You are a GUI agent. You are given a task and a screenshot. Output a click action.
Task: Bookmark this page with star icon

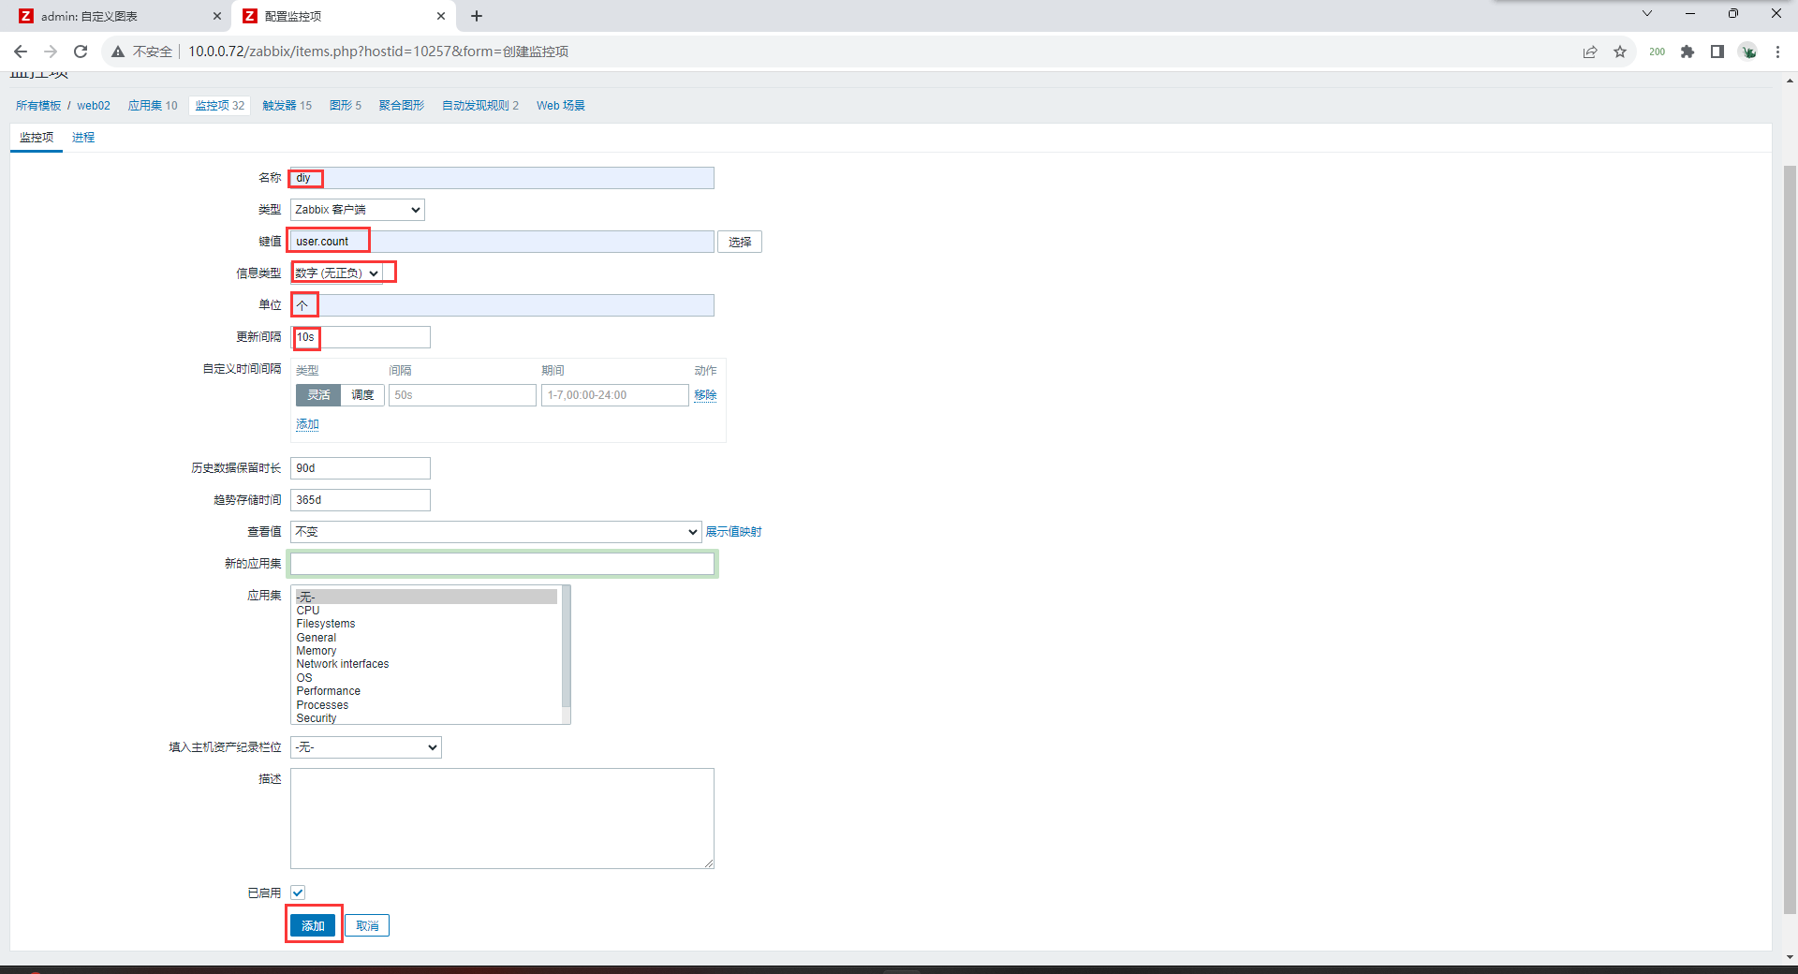(x=1620, y=52)
